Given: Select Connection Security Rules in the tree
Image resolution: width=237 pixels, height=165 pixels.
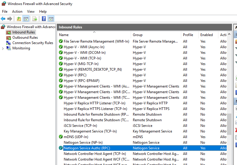Looking at the screenshot, I should (33, 43).
